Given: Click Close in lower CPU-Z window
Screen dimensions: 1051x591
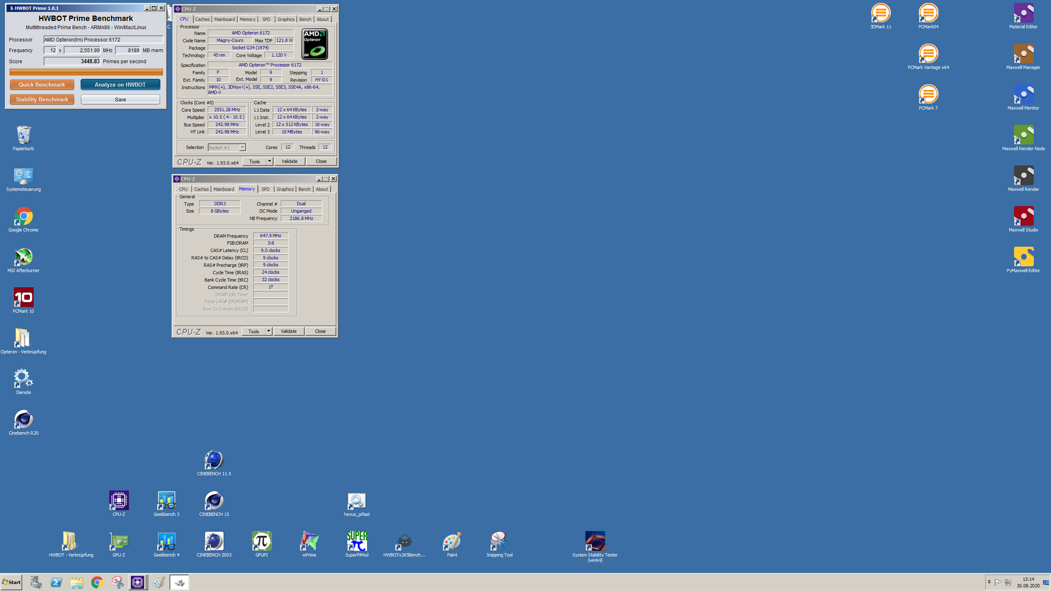Looking at the screenshot, I should point(320,331).
